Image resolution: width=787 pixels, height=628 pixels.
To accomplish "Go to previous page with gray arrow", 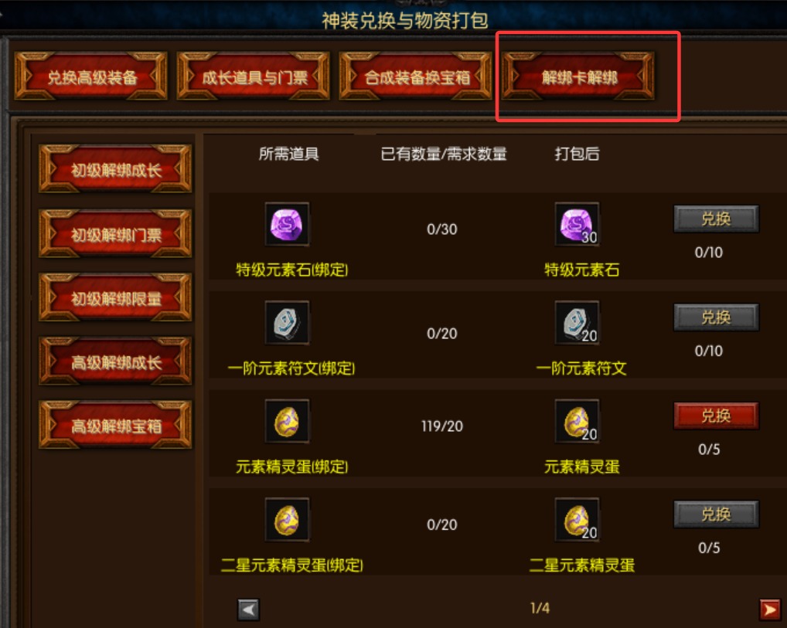I will click(248, 609).
